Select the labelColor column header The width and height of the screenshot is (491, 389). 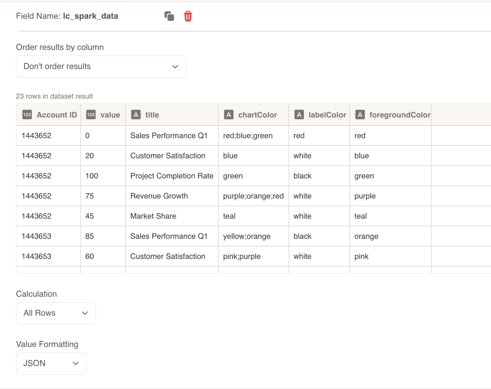[x=319, y=115]
